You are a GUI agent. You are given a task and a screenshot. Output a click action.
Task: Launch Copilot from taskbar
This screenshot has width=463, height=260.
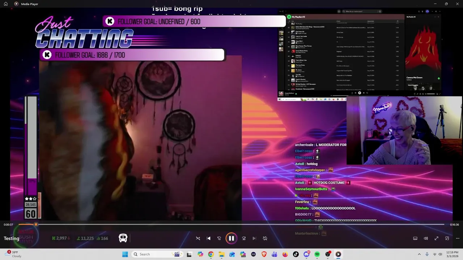click(x=200, y=254)
